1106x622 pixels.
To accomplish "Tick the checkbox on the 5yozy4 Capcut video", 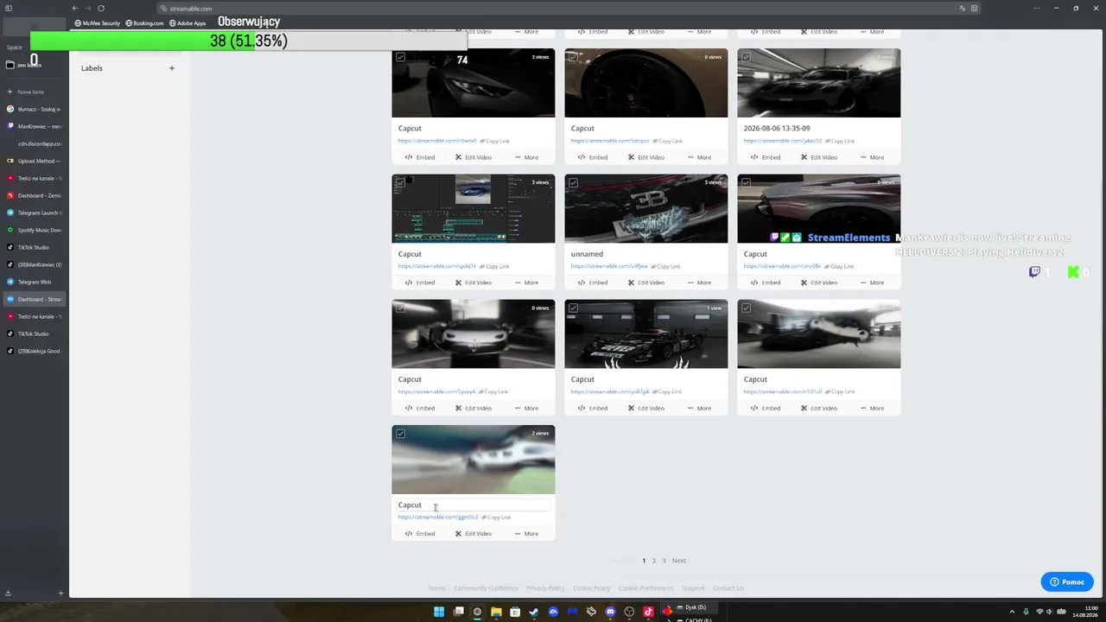I will coord(400,308).
